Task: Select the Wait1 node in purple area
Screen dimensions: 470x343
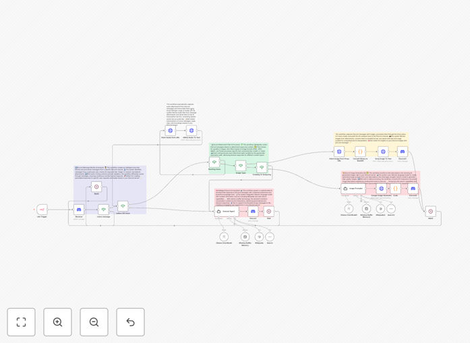Action: coord(96,187)
